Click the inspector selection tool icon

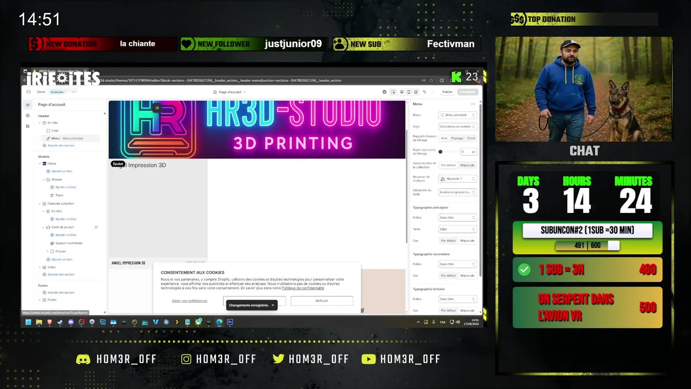(393, 92)
